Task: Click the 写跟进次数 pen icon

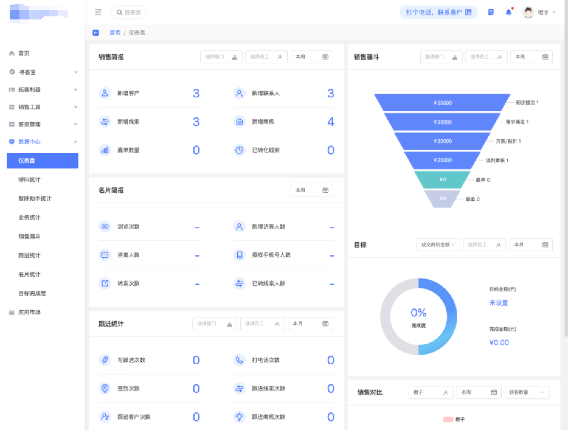Action: [105, 360]
